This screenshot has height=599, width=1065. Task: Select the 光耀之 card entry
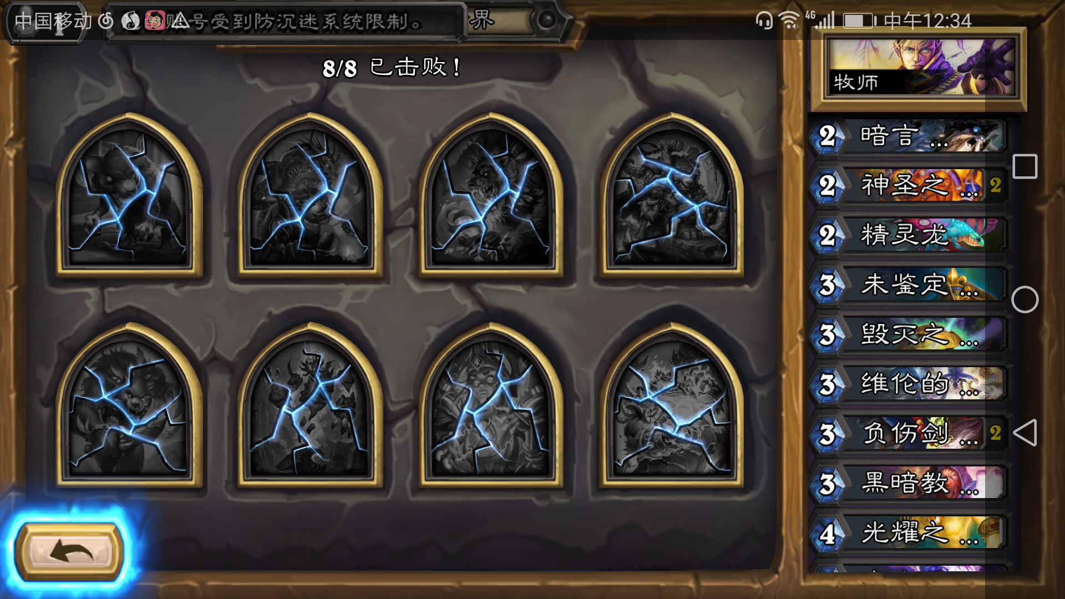pyautogui.click(x=907, y=533)
